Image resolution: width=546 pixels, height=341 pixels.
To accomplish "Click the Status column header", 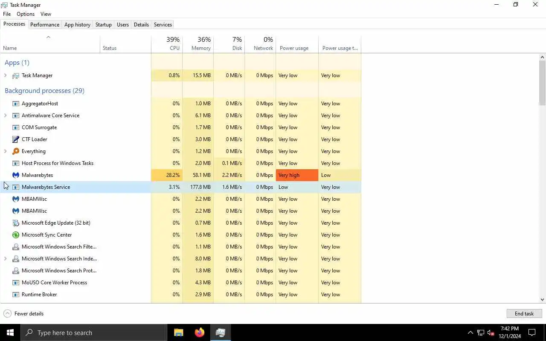I will (x=125, y=44).
